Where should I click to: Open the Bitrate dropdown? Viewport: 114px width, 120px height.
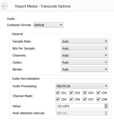point(85,69)
